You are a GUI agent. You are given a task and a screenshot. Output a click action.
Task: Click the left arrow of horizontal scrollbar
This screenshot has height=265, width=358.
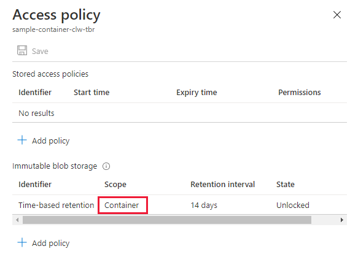pyautogui.click(x=17, y=220)
